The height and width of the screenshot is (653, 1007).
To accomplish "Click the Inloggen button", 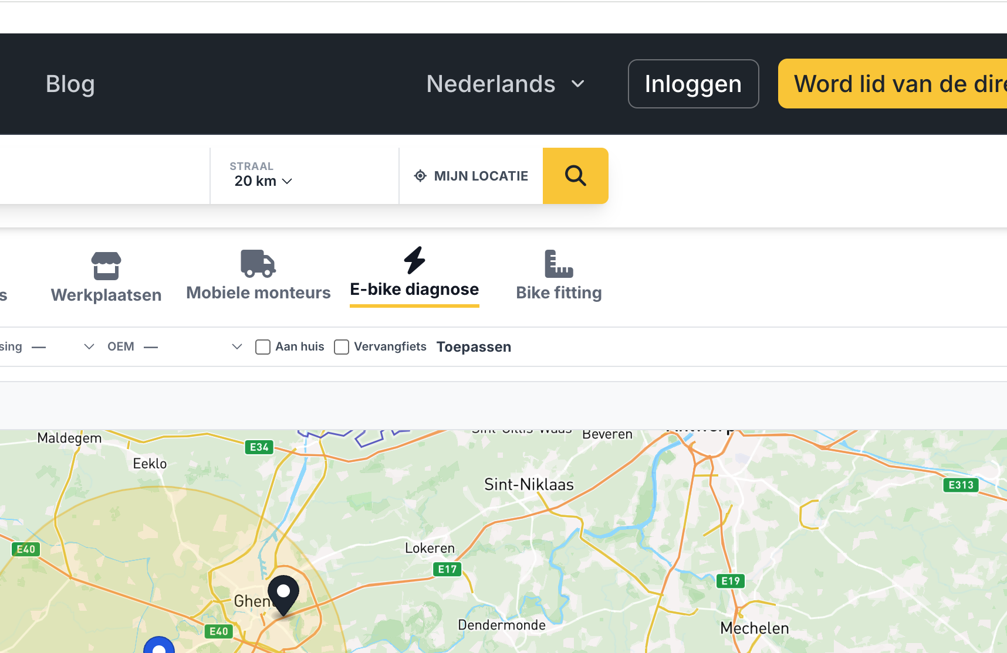I will tap(693, 84).
